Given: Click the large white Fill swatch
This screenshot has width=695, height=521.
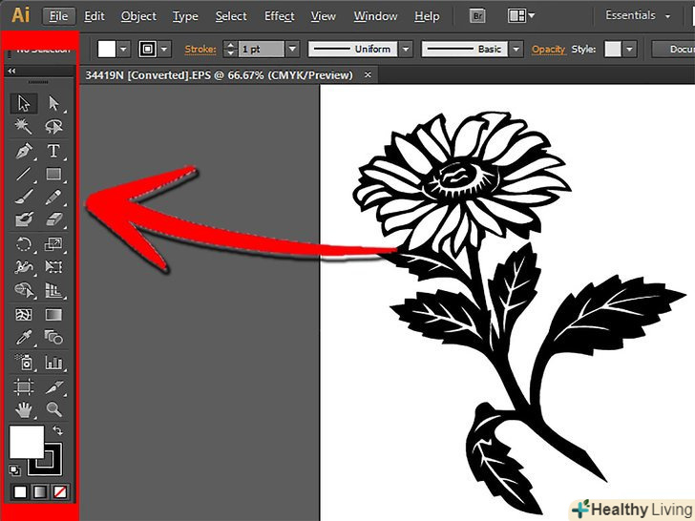Looking at the screenshot, I should click(26, 442).
